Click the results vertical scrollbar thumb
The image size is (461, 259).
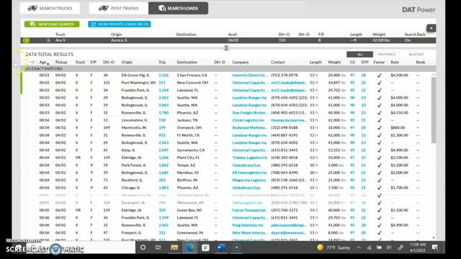click(x=434, y=110)
